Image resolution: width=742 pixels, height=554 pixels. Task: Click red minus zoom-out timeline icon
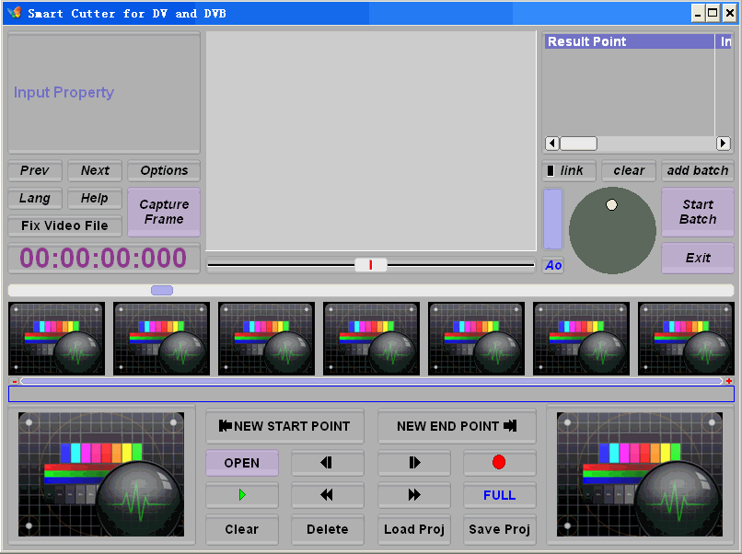[14, 381]
